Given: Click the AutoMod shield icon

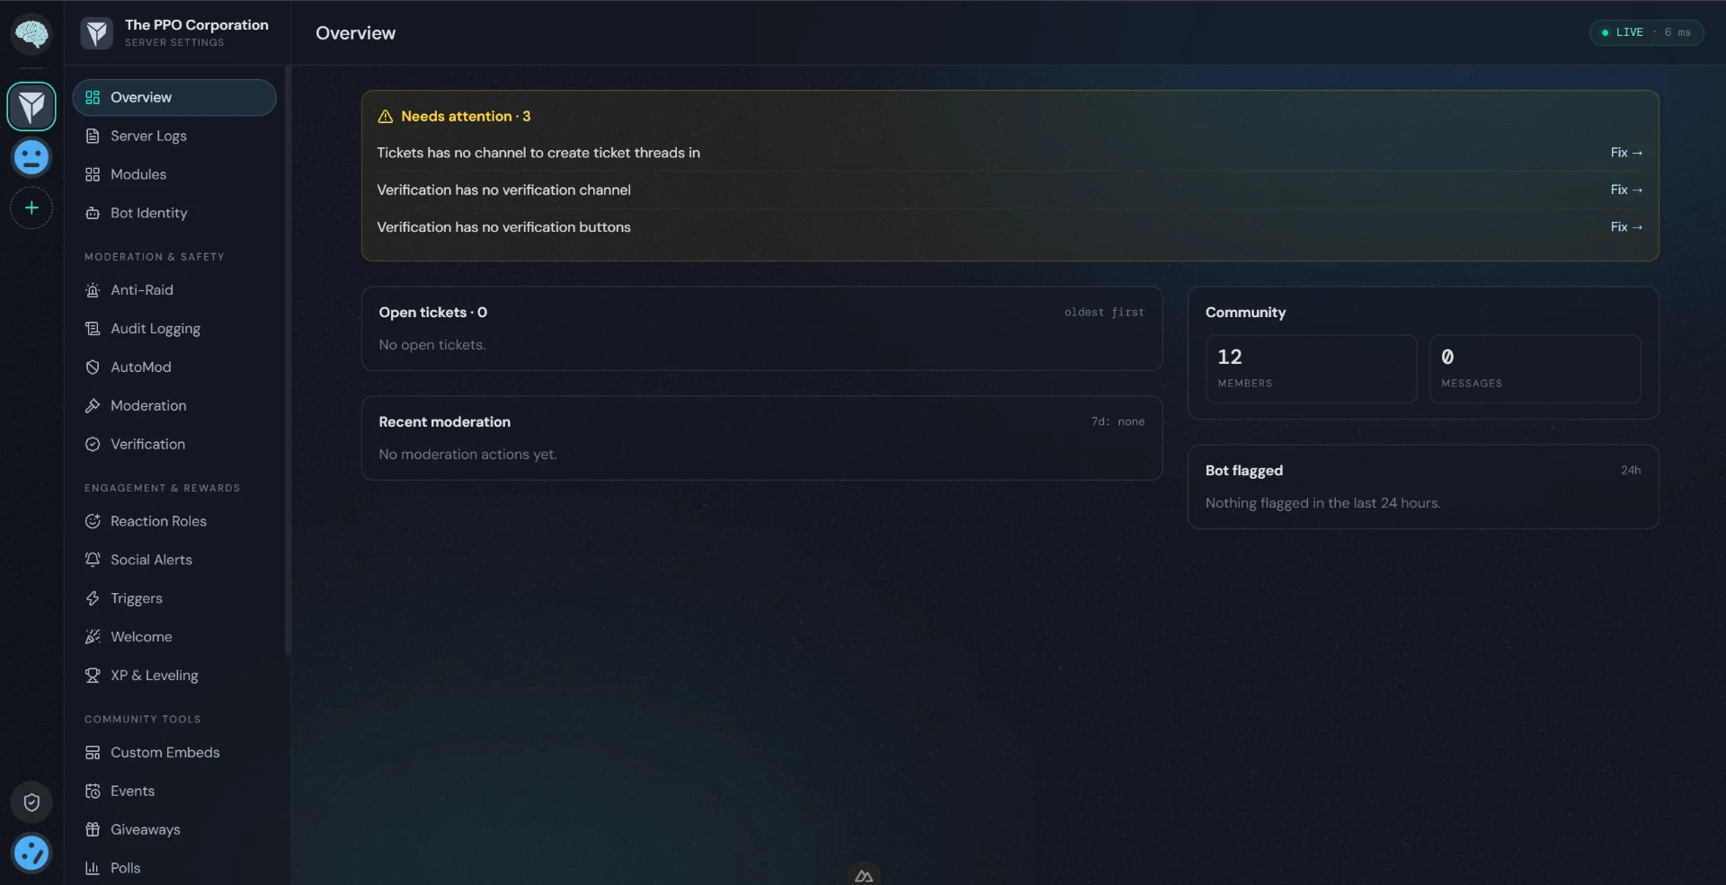Looking at the screenshot, I should pyautogui.click(x=93, y=367).
